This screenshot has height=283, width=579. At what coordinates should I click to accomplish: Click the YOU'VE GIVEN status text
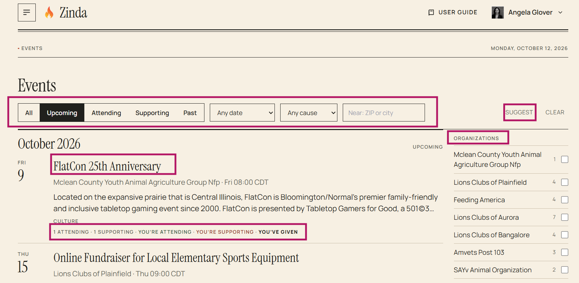tap(278, 232)
